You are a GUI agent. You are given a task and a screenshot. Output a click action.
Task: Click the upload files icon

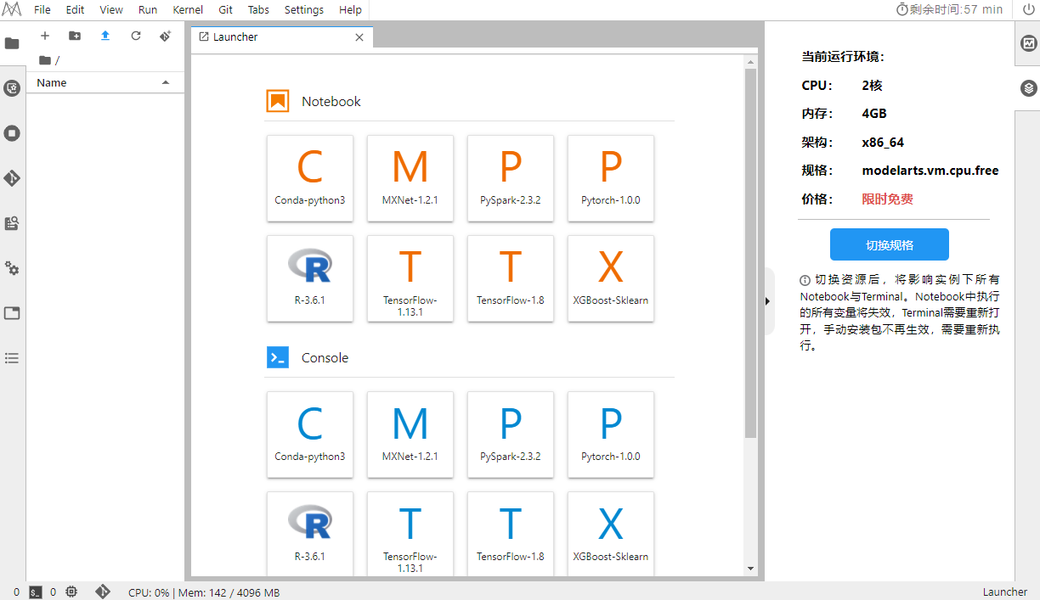tap(105, 36)
